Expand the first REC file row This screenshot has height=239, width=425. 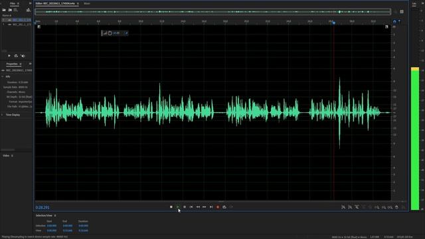tap(3, 20)
